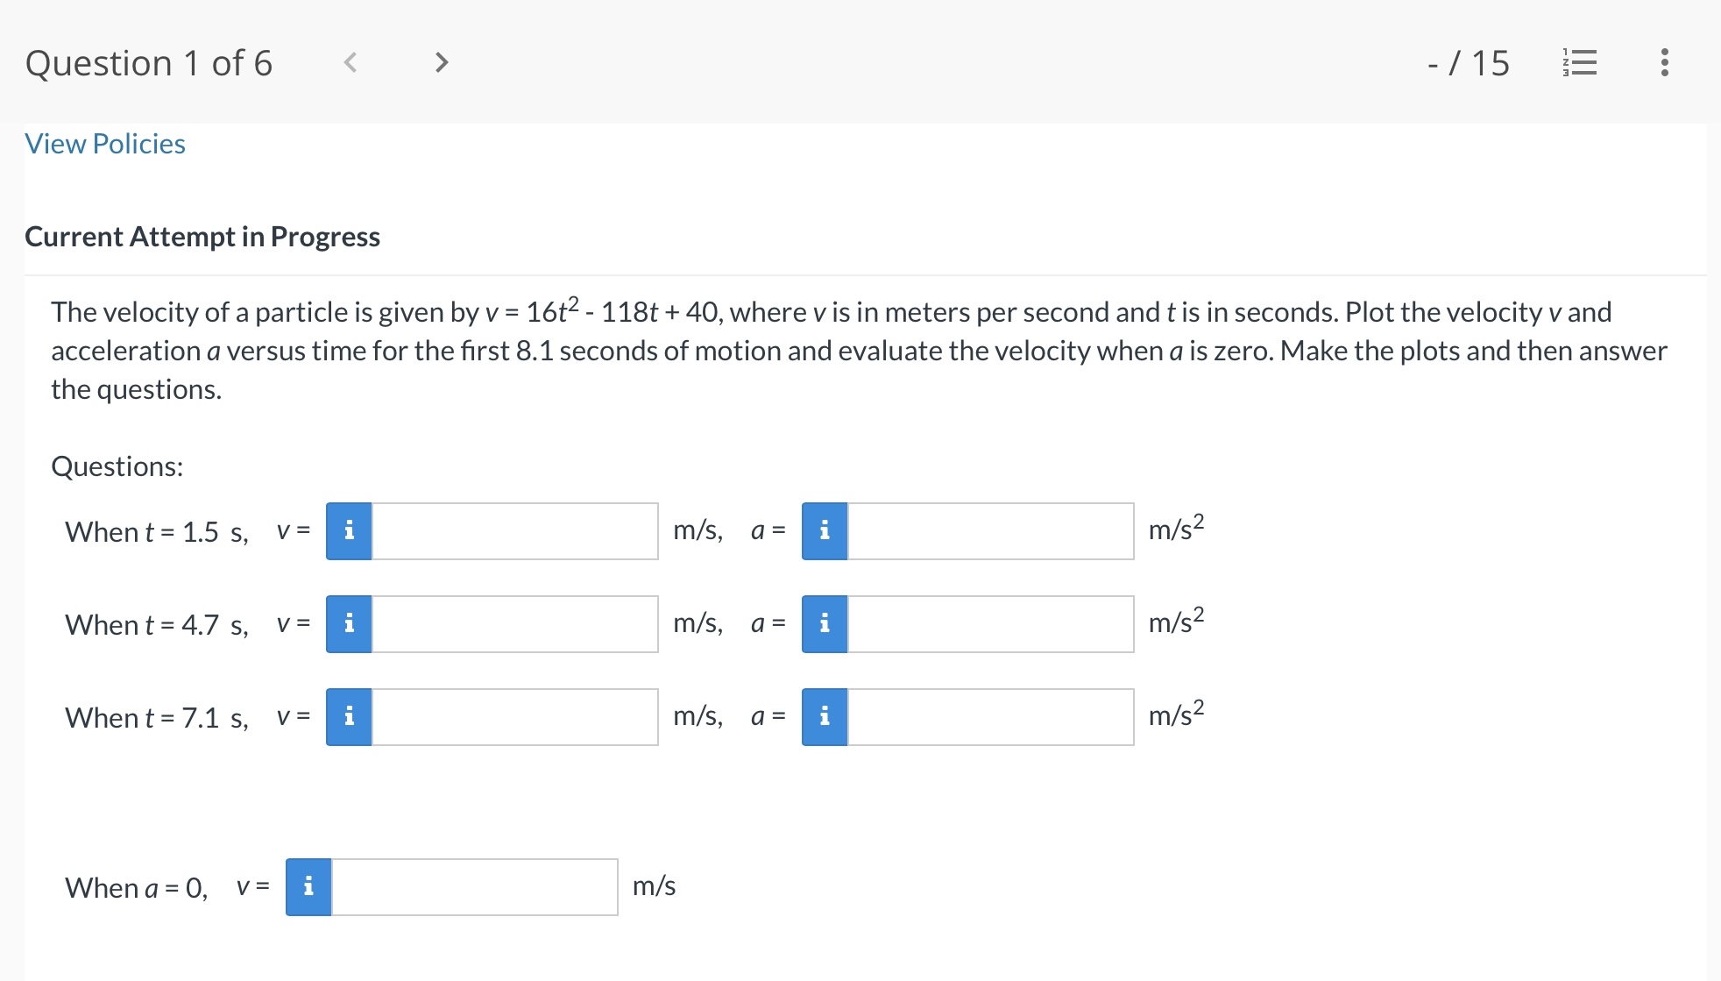Screen dimensions: 1721x981
Task: Open the question list icon near the score
Action: (1580, 61)
